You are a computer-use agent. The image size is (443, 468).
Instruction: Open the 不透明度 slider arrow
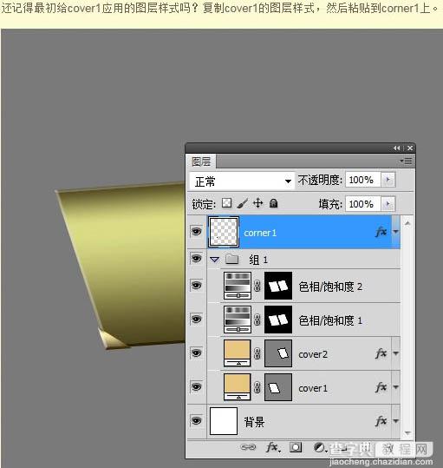tap(388, 180)
